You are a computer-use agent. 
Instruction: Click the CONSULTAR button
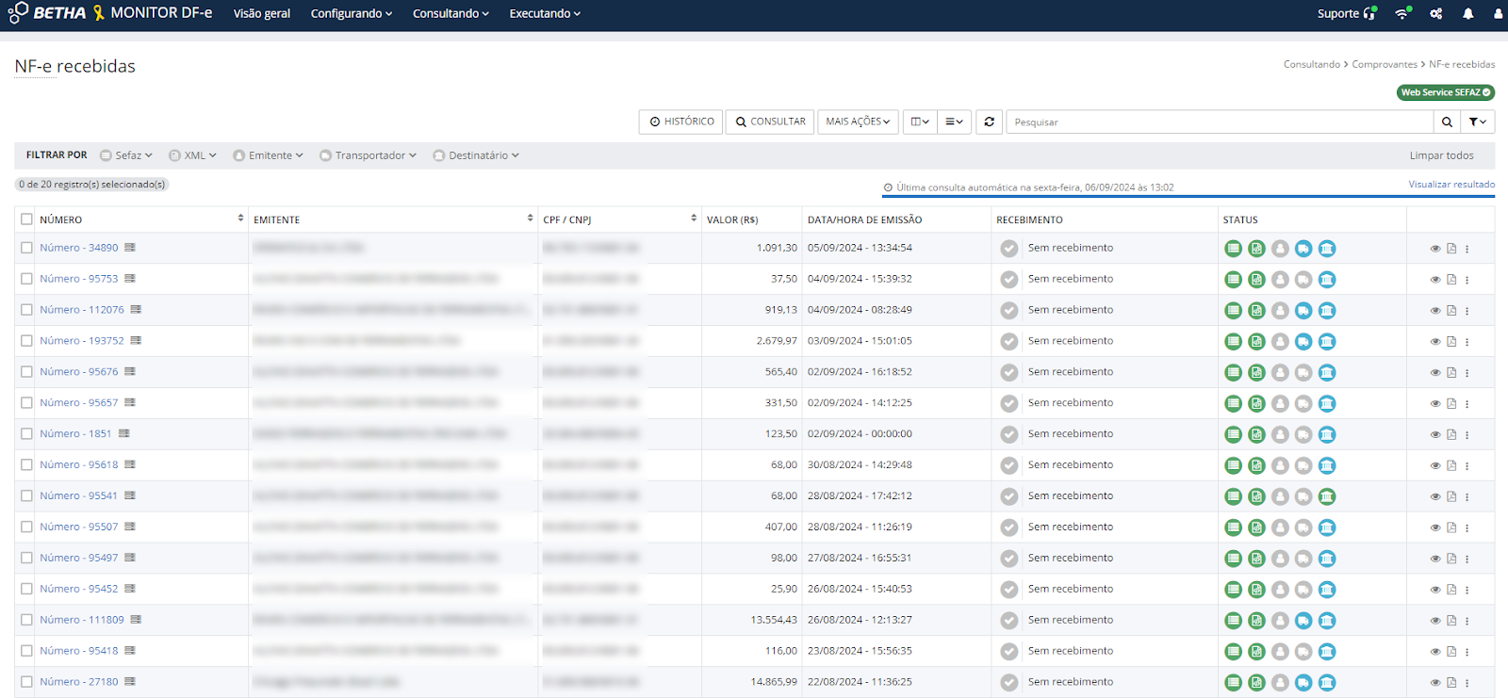pos(770,122)
